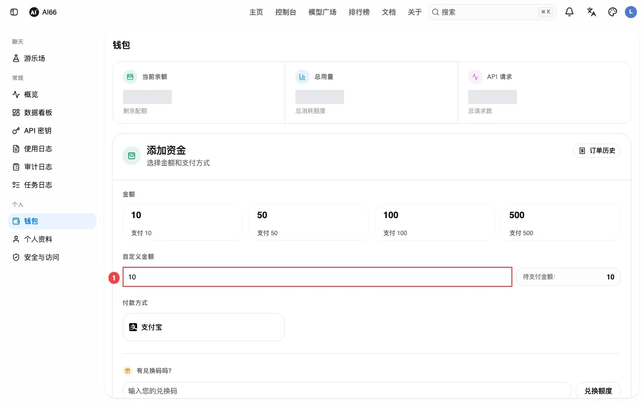Screen dimensions: 643x402
Task: Click the gift icon beside 有兑换码吗?
Action: (x=128, y=371)
